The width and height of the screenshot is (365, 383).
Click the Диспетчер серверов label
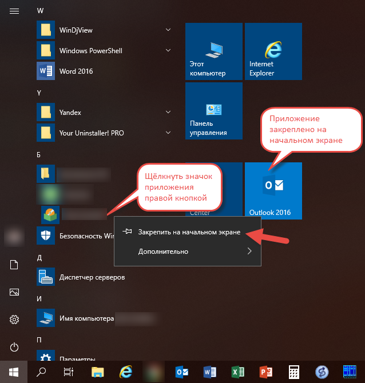[x=92, y=277]
